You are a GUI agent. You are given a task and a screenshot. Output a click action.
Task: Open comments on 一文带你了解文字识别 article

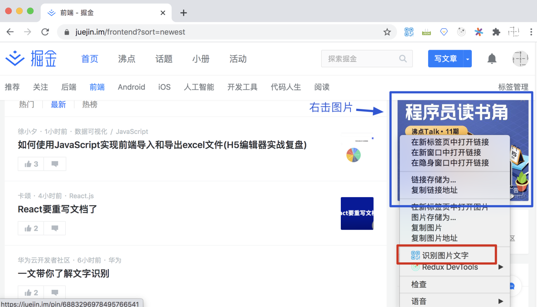click(x=55, y=293)
